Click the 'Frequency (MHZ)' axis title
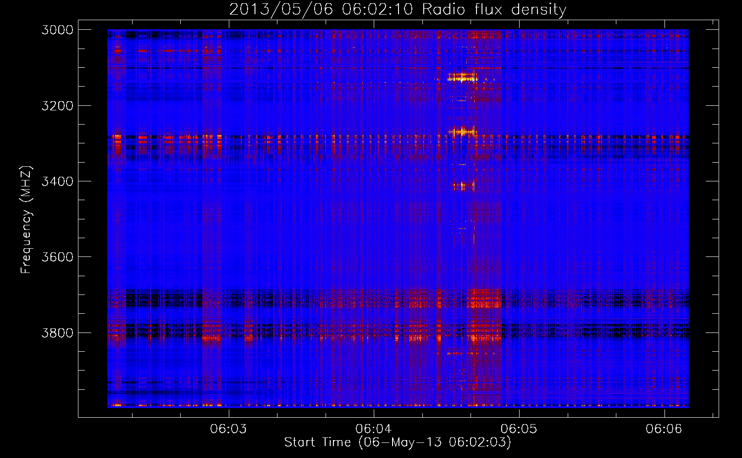The image size is (742, 458). [x=26, y=220]
